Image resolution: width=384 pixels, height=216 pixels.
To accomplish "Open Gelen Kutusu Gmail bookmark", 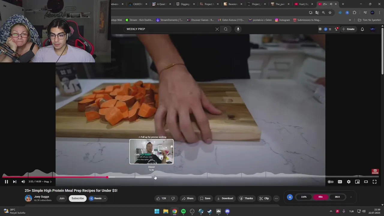I will pyautogui.click(x=231, y=20).
